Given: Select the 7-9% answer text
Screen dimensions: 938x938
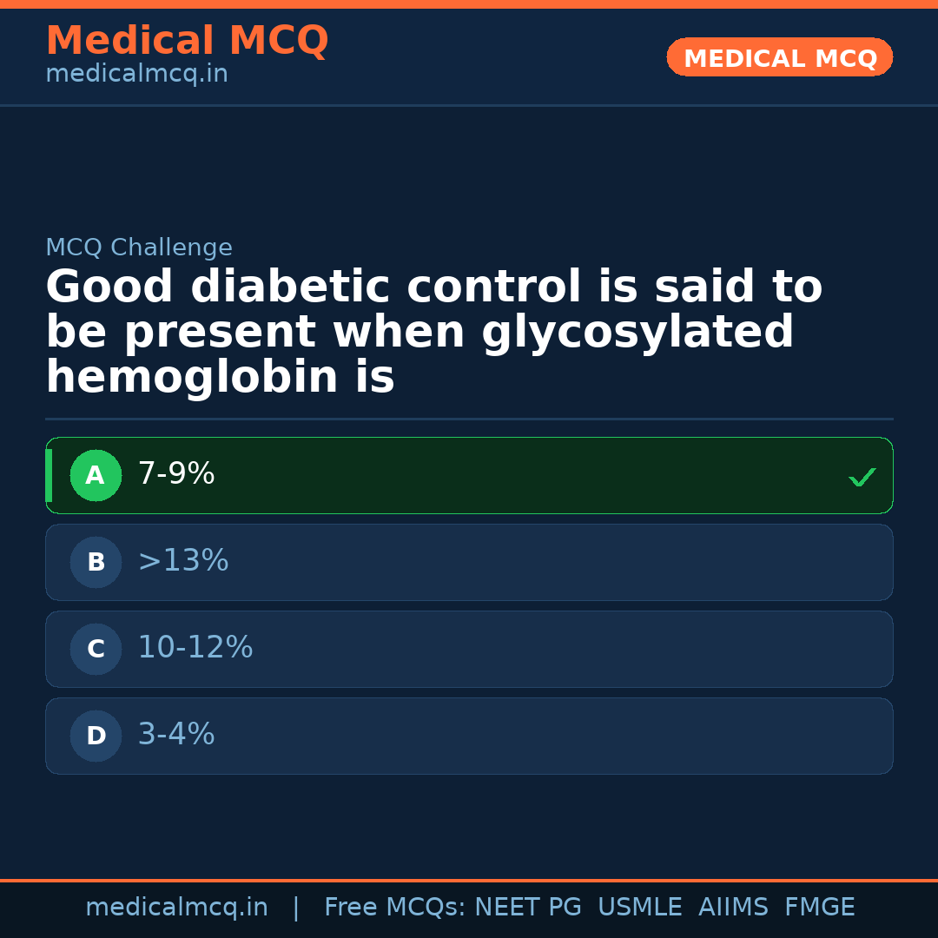Looking at the screenshot, I should point(176,474).
